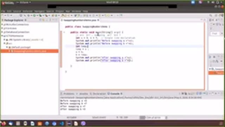Screen dimensions: 225x127
Task: Select the DatabaseConnection project
Action: pyautogui.click(x=17, y=32)
